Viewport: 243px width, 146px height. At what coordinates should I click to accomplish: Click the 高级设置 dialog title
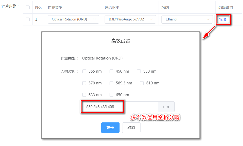121,41
